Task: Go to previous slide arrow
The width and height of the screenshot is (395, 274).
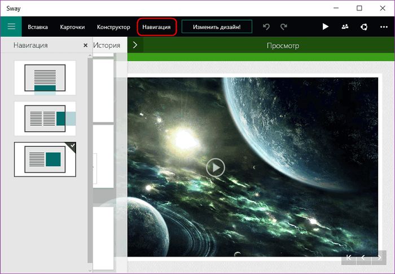Action: [363, 258]
